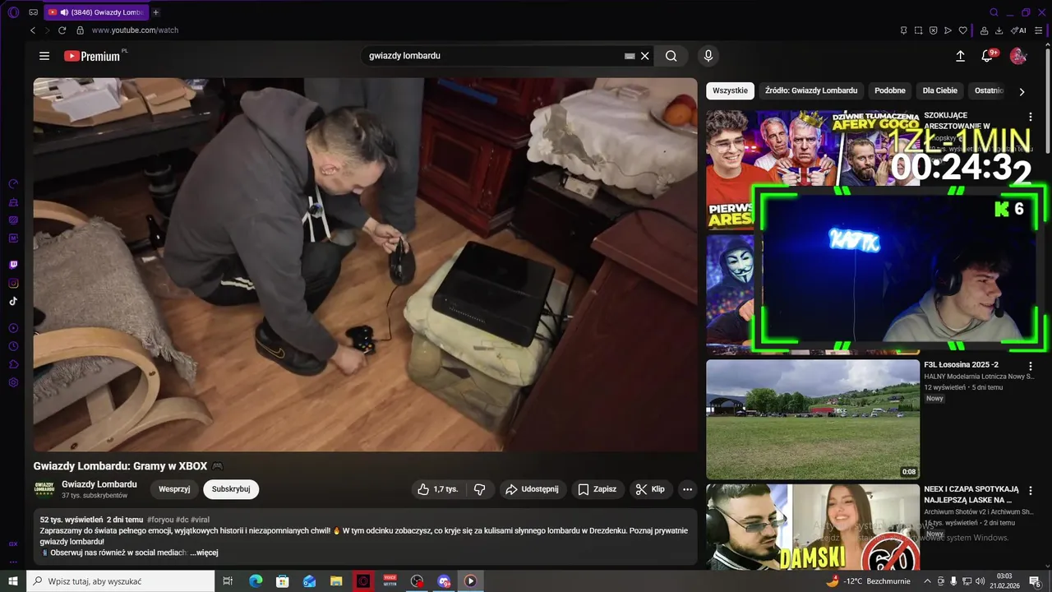Open more actions ellipsis below video
This screenshot has height=592, width=1052.
688,489
